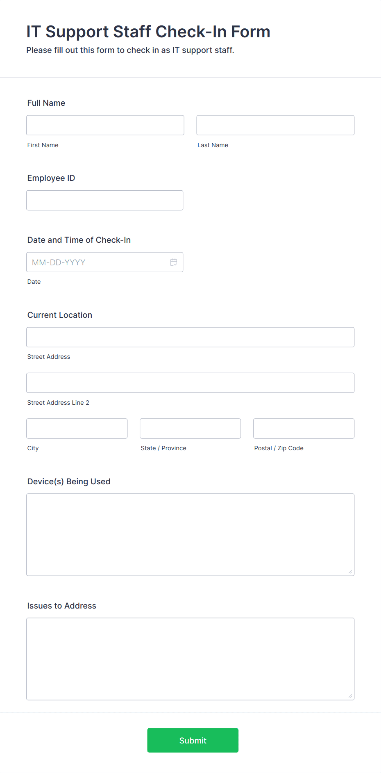Viewport: 381px width, 773px height.
Task: Click the Employee ID label
Action: pyautogui.click(x=51, y=178)
